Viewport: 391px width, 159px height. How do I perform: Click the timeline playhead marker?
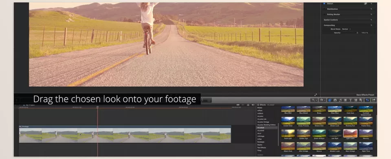click(x=97, y=107)
